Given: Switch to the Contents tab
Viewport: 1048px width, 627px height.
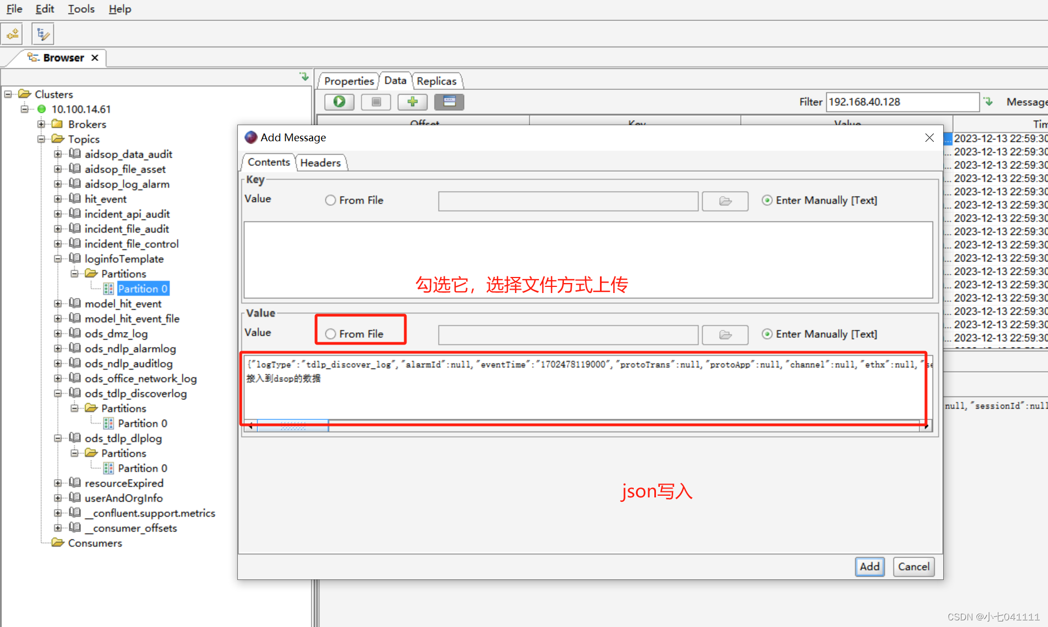Looking at the screenshot, I should 269,162.
